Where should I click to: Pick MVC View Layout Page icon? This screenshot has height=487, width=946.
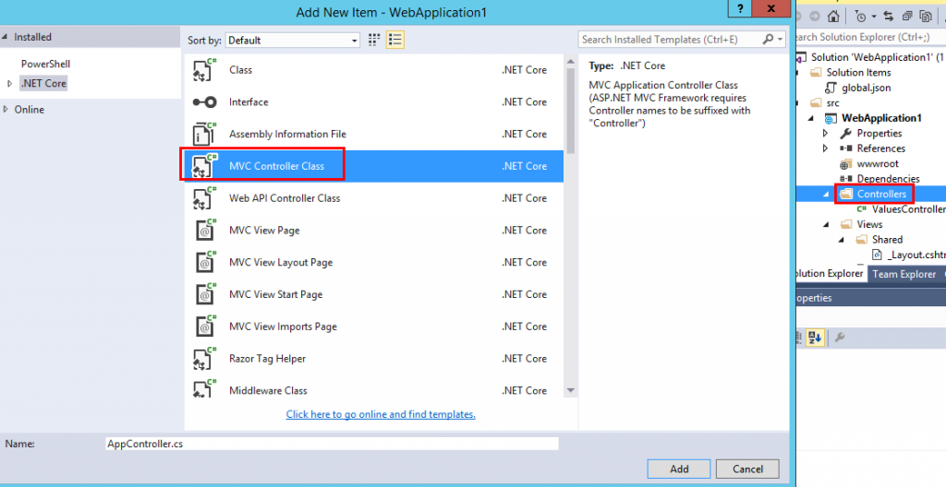[x=204, y=262]
